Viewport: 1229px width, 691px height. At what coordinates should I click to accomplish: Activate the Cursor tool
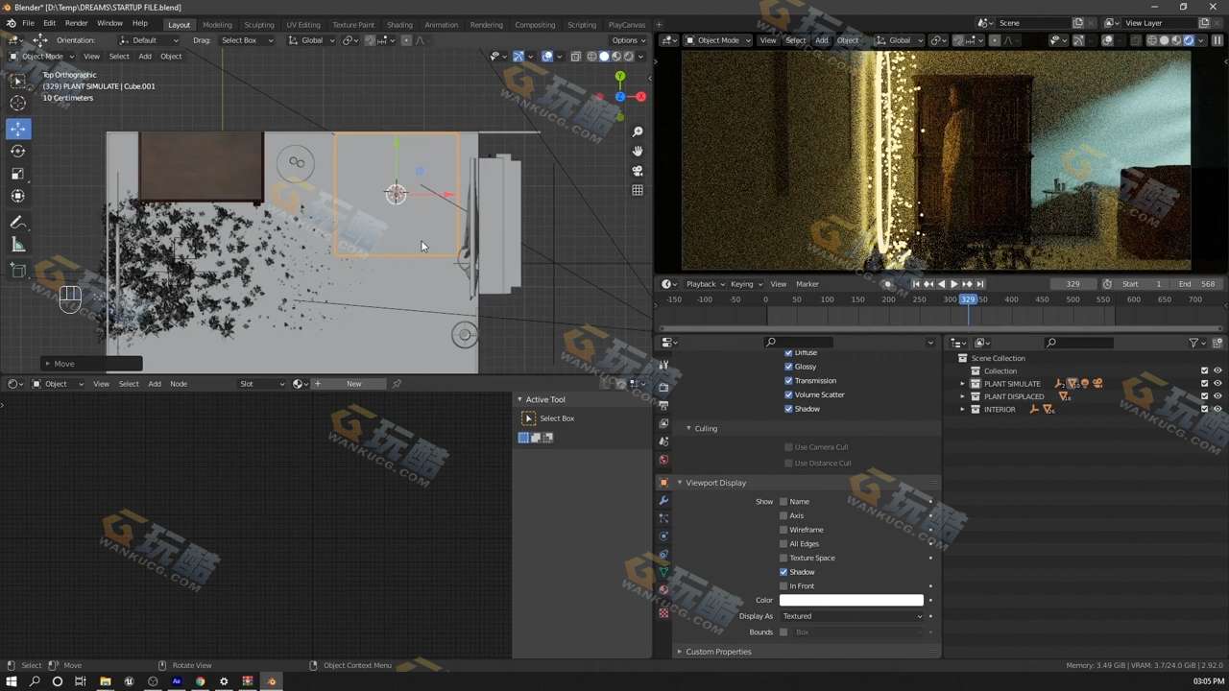[18, 103]
